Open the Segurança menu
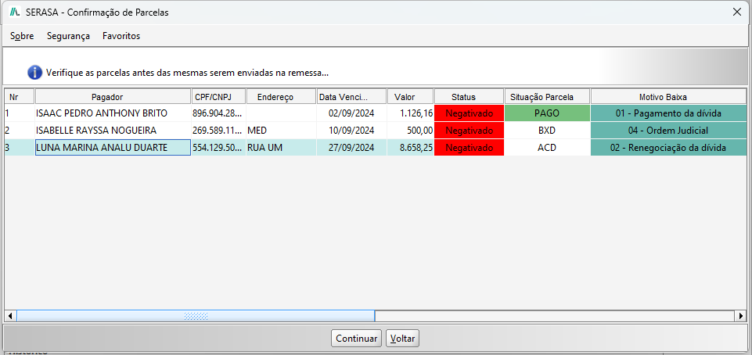The width and height of the screenshot is (752, 355). [68, 36]
